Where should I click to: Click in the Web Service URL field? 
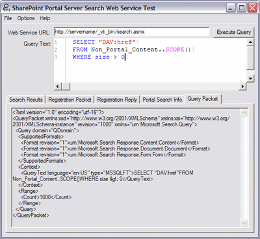(132, 32)
